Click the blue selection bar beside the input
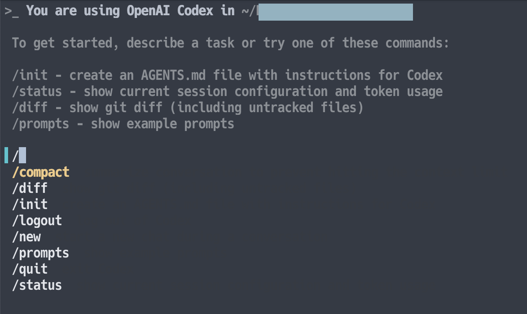This screenshot has height=314, width=527. pyautogui.click(x=5, y=155)
